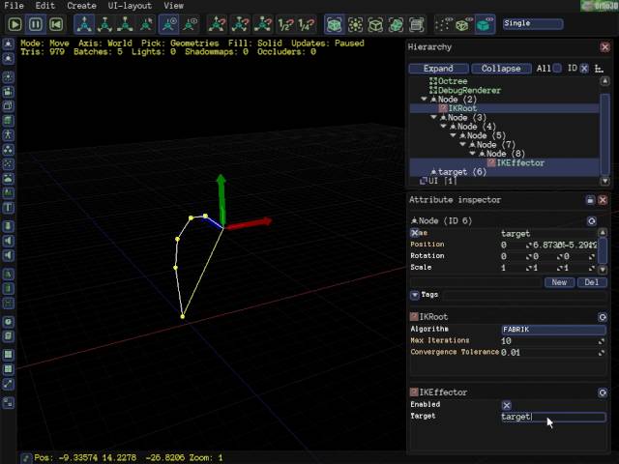Select the Scale edit mode tool
The height and width of the screenshot is (464, 619).
click(125, 24)
